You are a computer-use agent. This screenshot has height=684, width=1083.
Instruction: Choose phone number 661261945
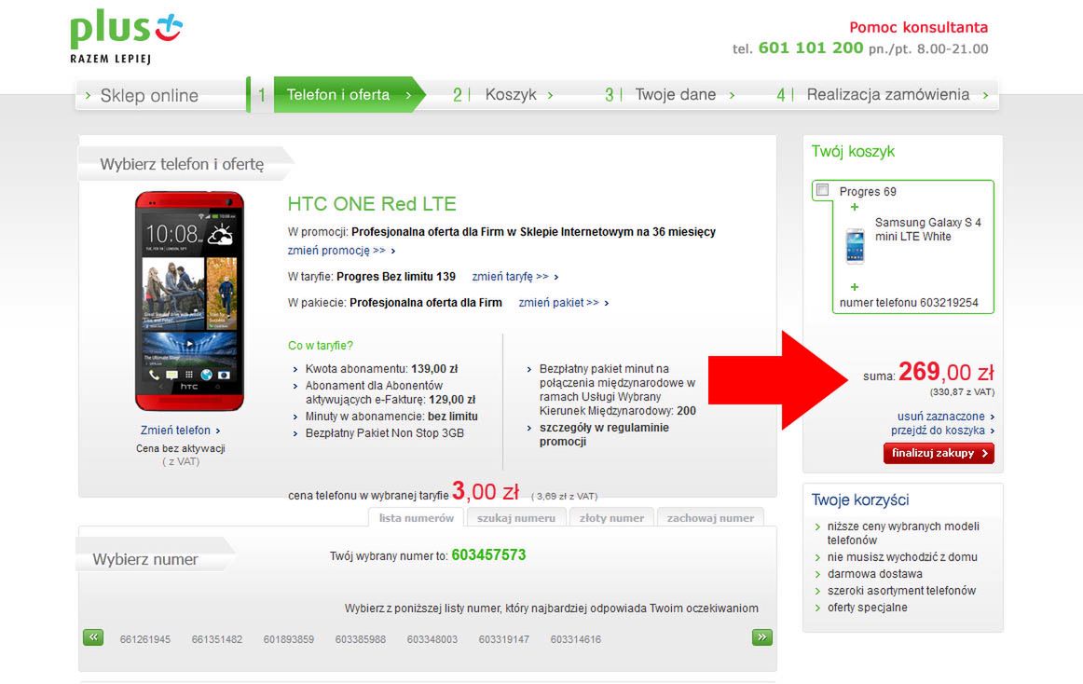pyautogui.click(x=145, y=640)
